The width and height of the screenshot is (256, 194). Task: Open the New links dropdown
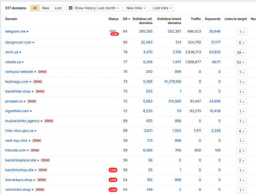point(136,8)
